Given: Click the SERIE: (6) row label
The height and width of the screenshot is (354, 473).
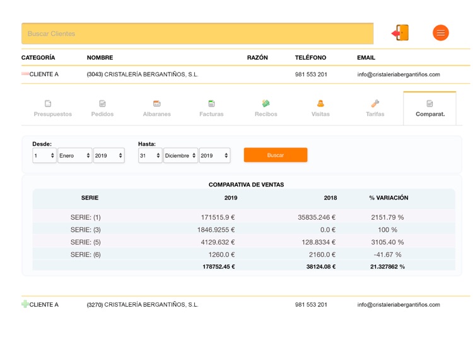Looking at the screenshot, I should pos(86,254).
